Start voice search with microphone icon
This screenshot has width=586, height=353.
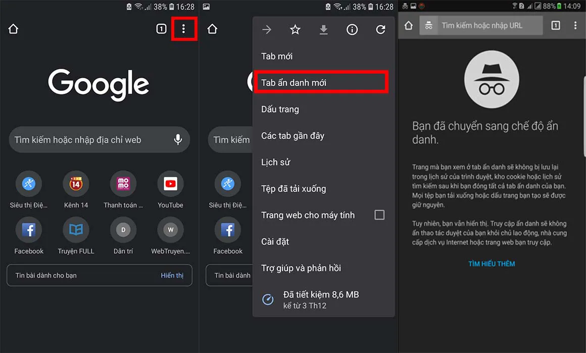click(x=178, y=140)
